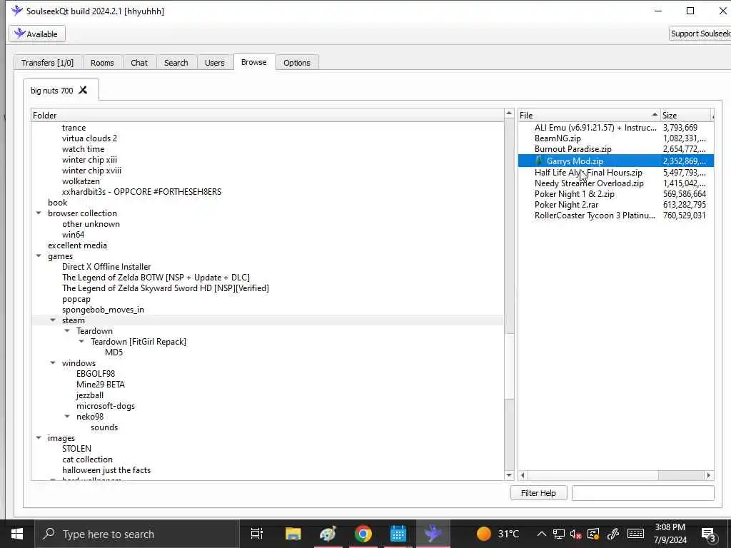
Task: Click the Available status button
Action: tap(37, 34)
